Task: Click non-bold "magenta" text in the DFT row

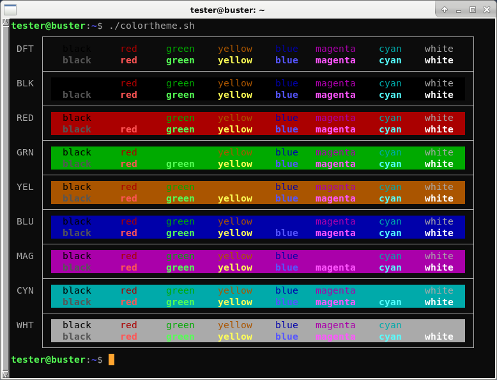Action: [x=335, y=49]
